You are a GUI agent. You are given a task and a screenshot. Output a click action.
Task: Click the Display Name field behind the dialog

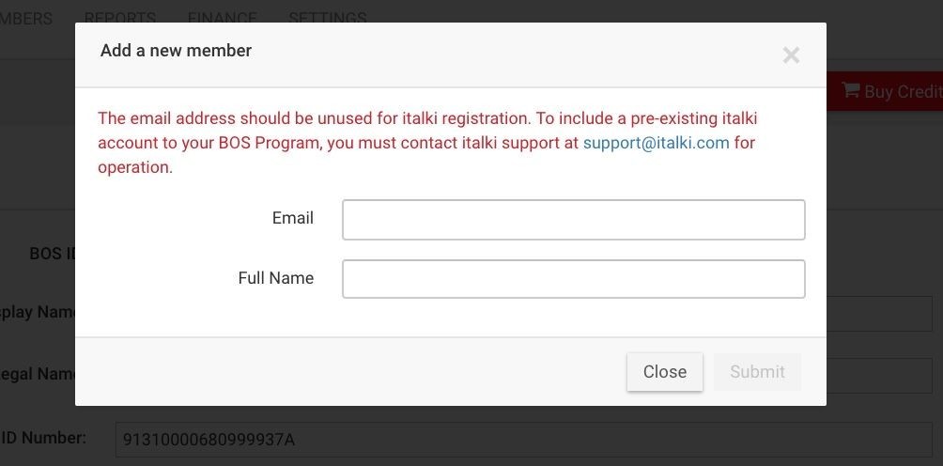coord(879,313)
